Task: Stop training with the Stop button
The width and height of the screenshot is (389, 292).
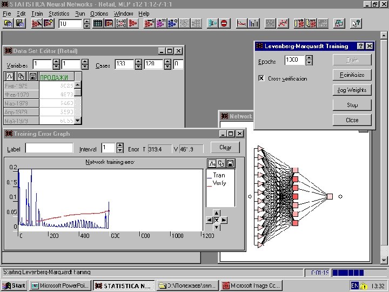Action: click(x=352, y=105)
